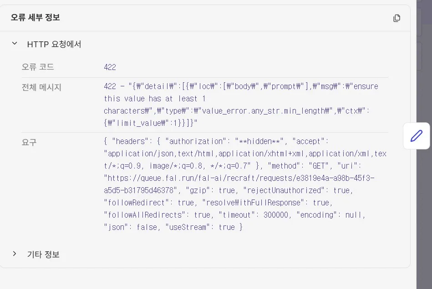Click the "ensure this value has at least" message text
This screenshot has width=432, height=289.
click(x=155, y=99)
